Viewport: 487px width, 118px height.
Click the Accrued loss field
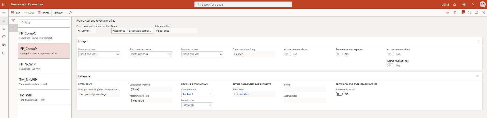pyautogui.click(x=305, y=100)
